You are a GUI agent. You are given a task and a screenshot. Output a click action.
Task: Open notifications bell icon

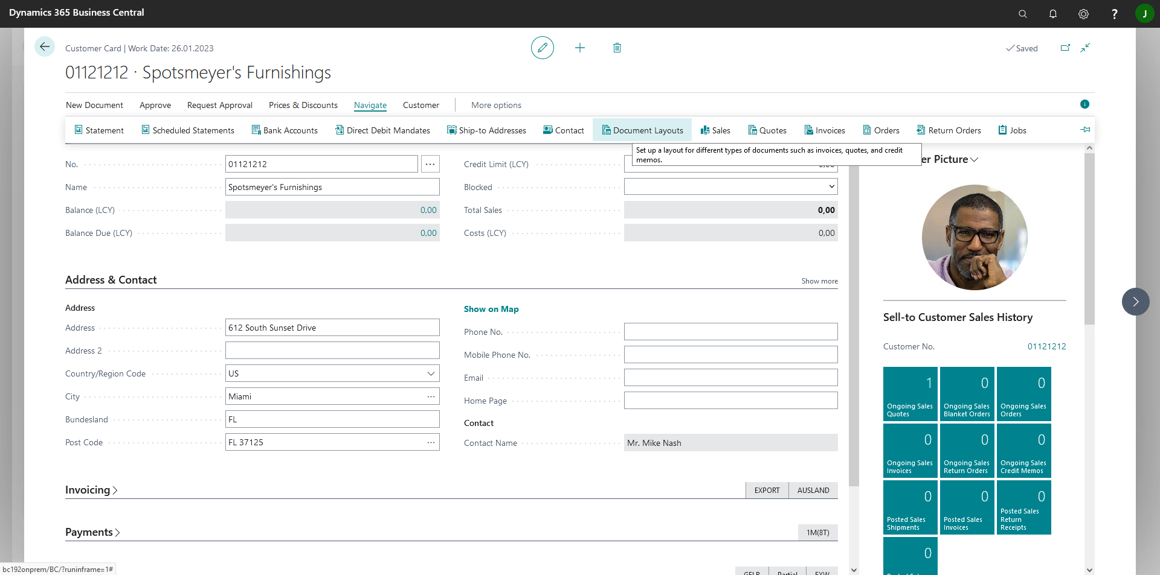tap(1053, 14)
